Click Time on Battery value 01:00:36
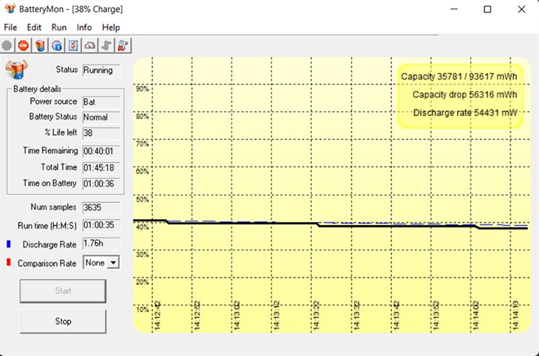Image resolution: width=539 pixels, height=356 pixels. click(102, 184)
